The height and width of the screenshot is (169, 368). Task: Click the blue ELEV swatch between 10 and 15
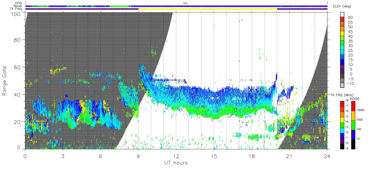[343, 62]
